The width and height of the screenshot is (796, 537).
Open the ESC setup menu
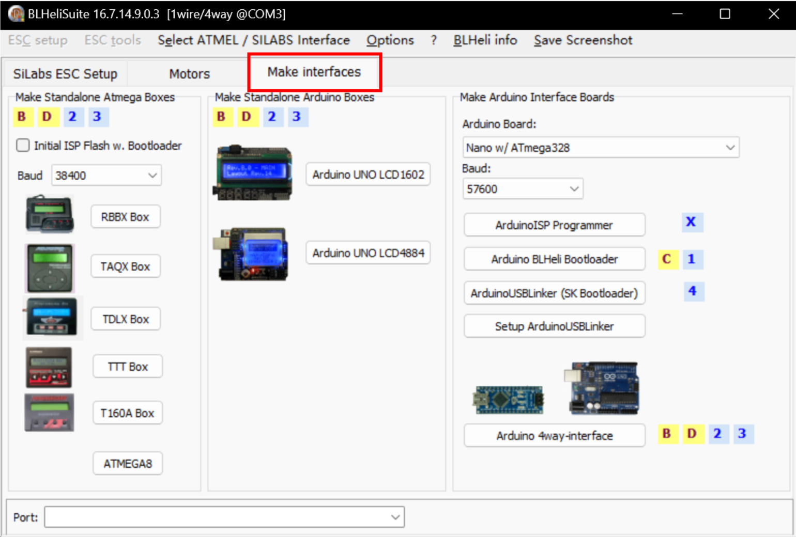[38, 40]
